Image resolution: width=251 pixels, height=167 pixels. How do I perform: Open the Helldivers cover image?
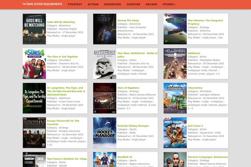pos(175,63)
